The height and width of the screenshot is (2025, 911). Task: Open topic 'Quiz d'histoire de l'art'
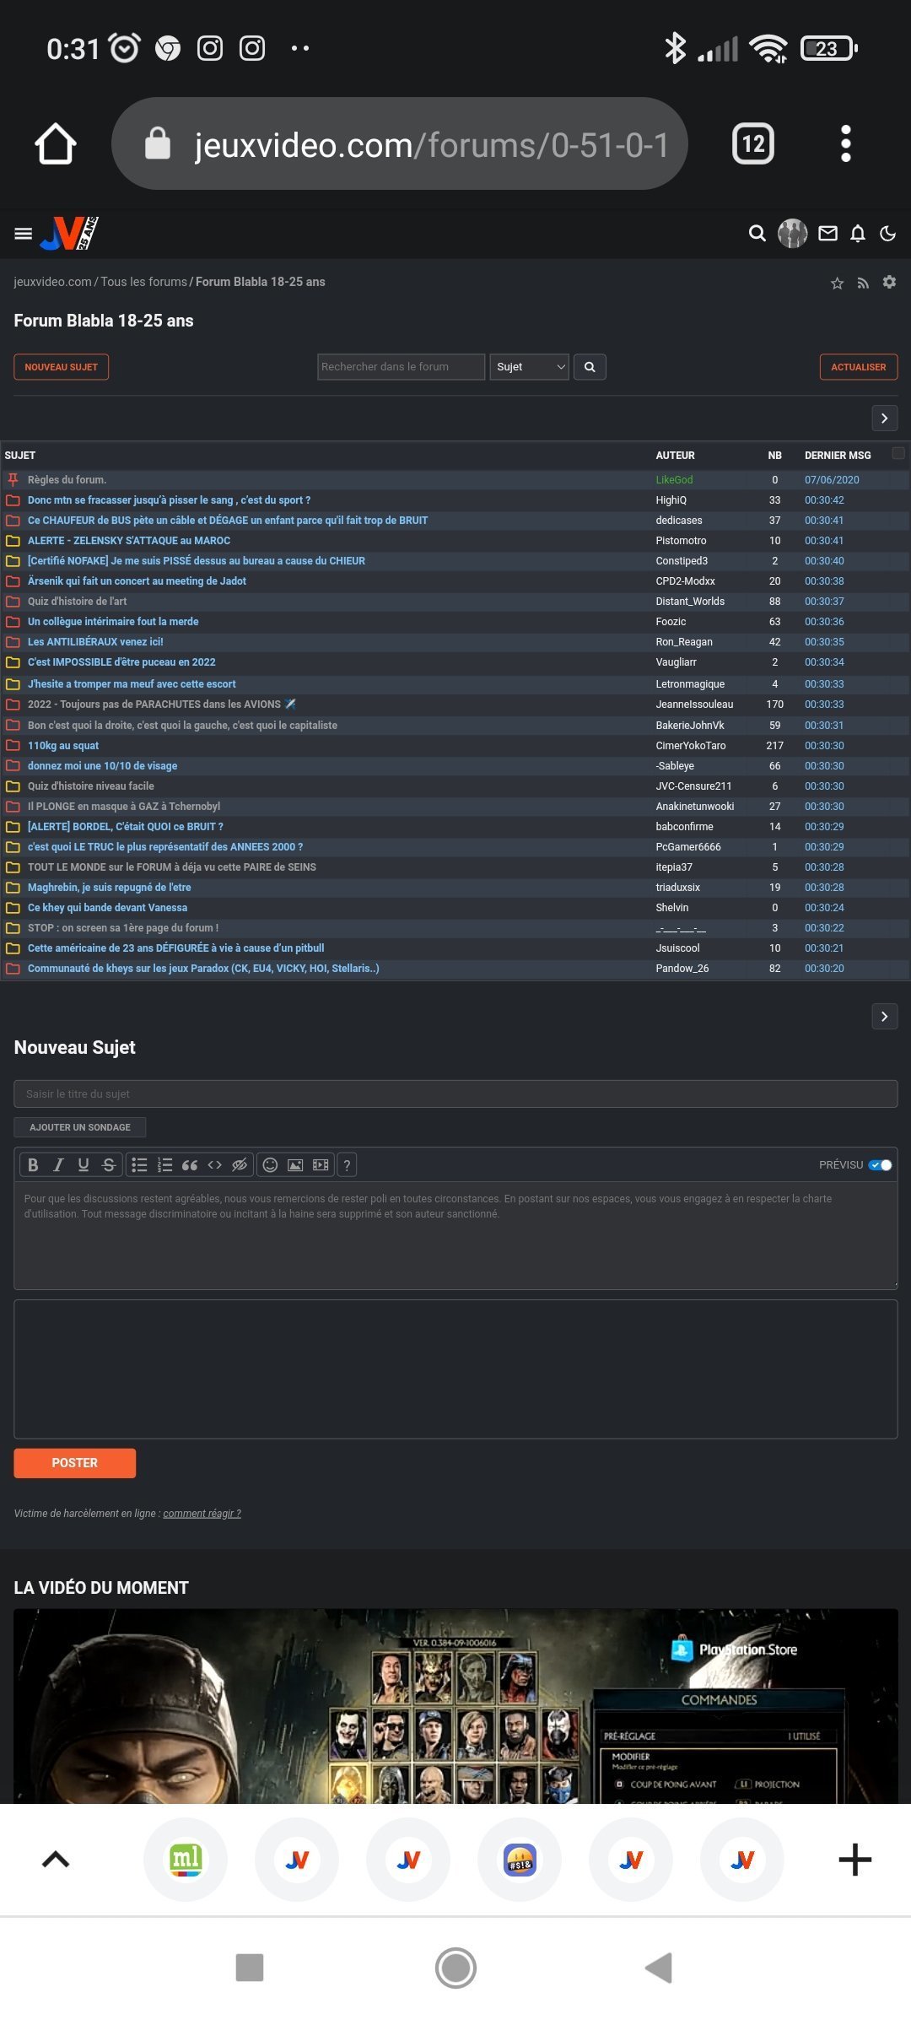pyautogui.click(x=77, y=602)
